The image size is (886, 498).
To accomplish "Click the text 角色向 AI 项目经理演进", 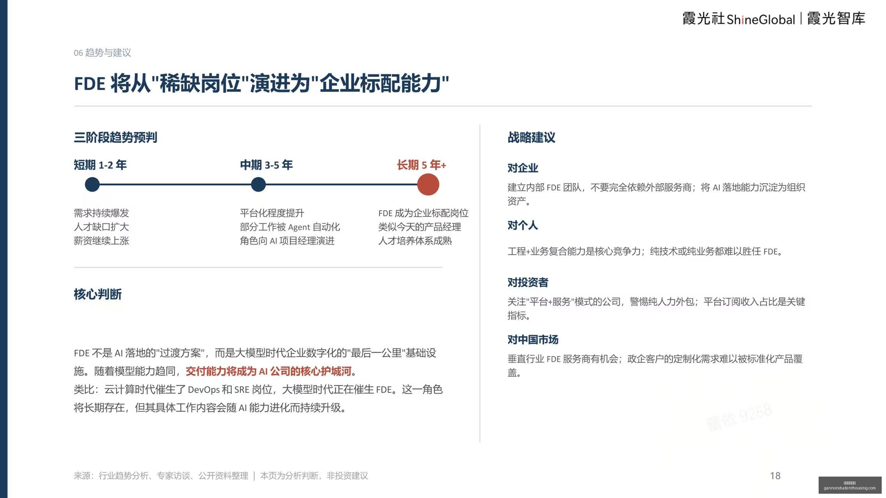I will [287, 241].
